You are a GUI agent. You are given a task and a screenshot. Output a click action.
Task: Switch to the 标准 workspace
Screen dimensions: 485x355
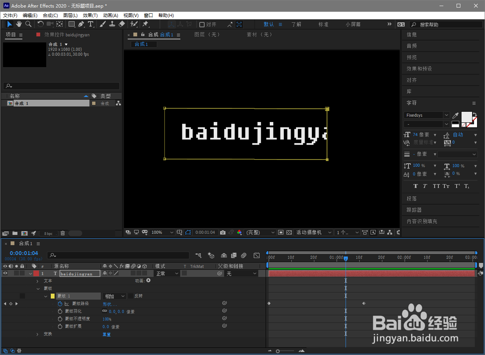(323, 24)
